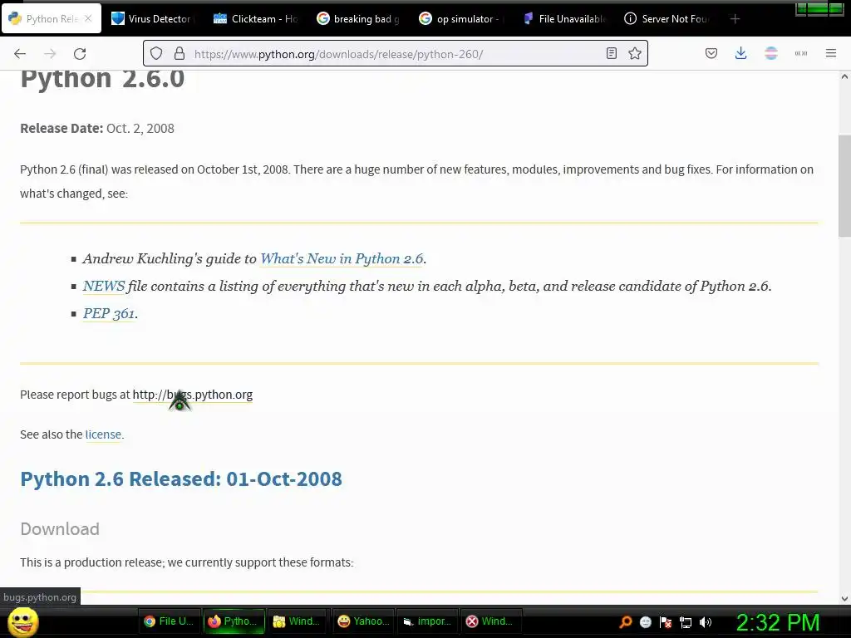
Task: Open the PEP 361 link
Action: 109,313
